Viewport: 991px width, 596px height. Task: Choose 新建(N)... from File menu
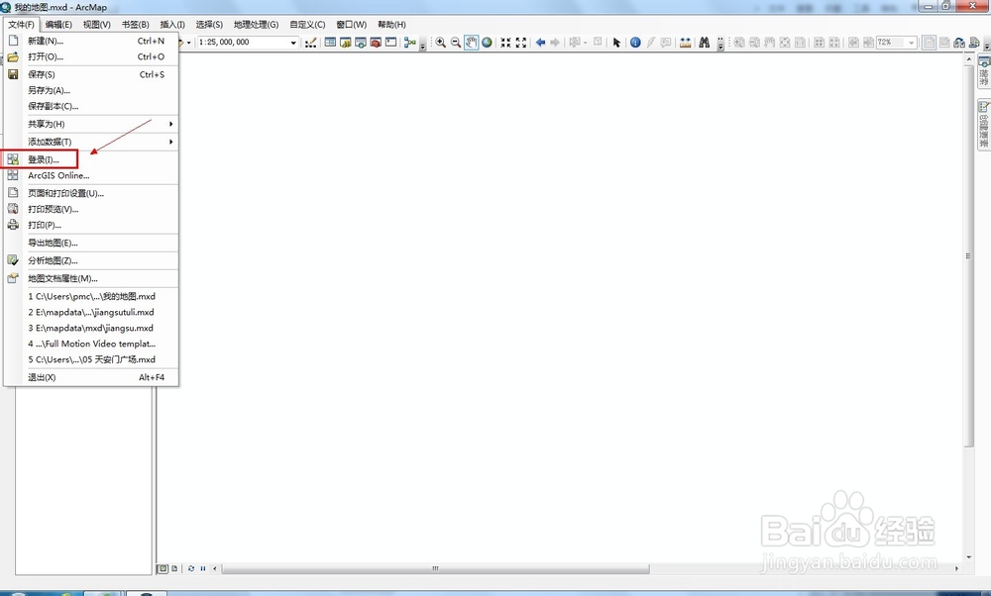[91, 41]
